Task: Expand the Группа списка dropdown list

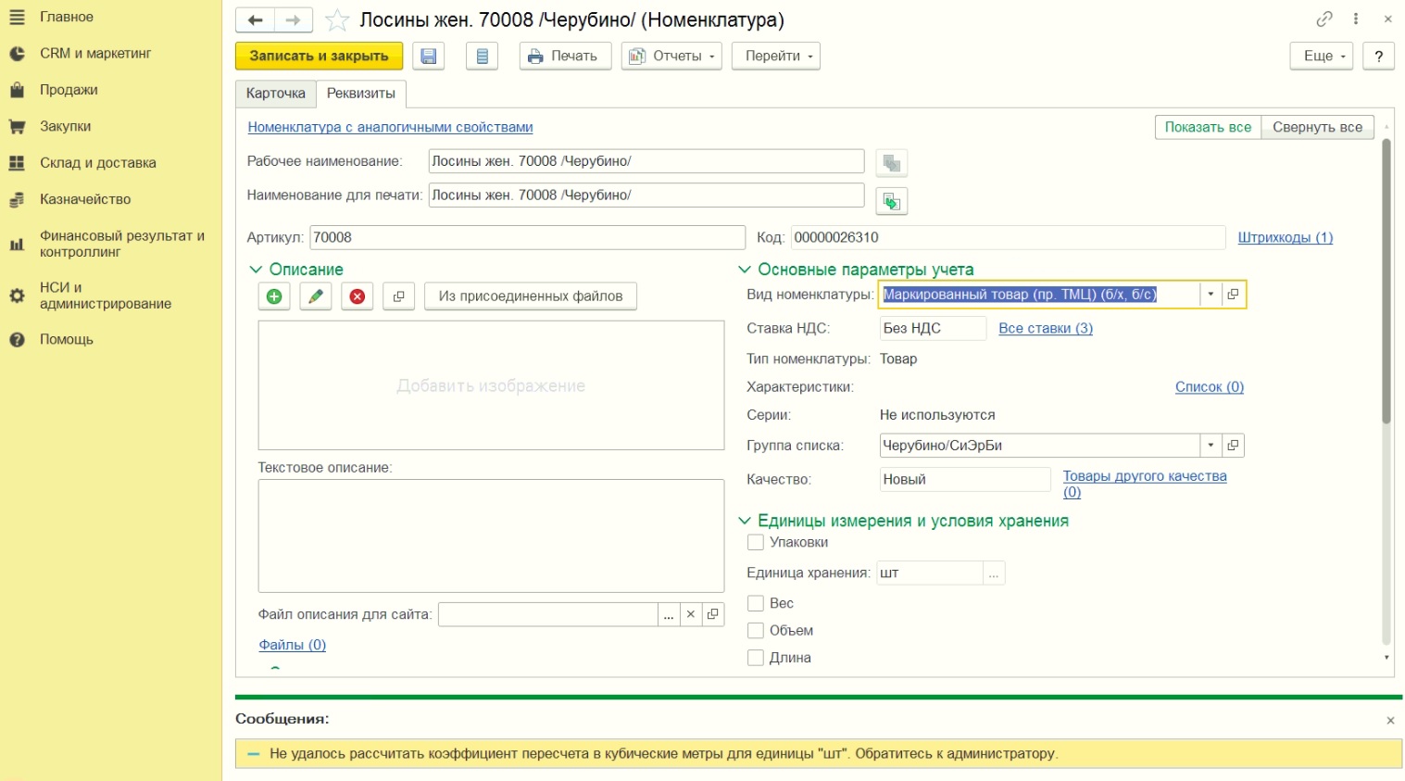Action: tap(1211, 446)
